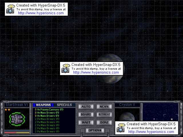Click the Board button
The image size is (183, 137).
tap(86, 114)
